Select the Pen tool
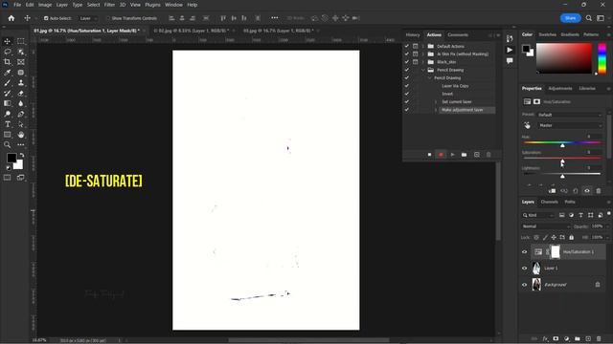 tap(21, 114)
